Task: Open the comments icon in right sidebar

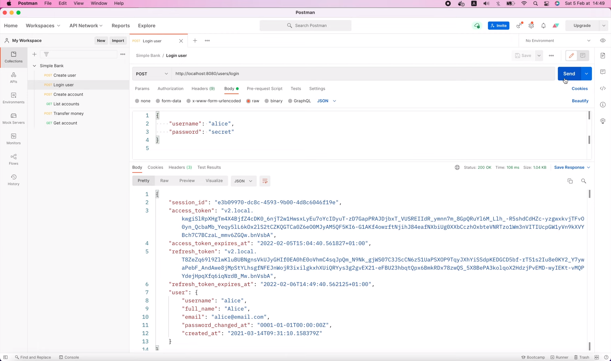Action: point(603,72)
